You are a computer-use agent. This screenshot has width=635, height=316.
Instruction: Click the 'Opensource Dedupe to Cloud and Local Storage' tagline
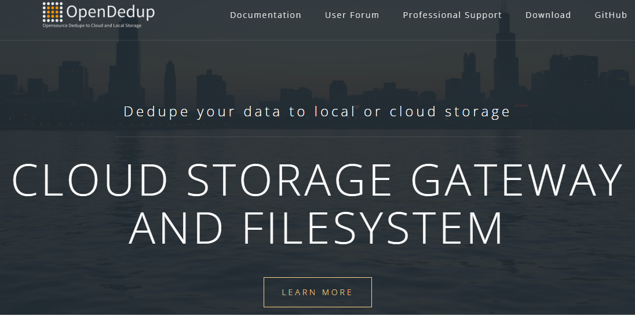[x=92, y=26]
